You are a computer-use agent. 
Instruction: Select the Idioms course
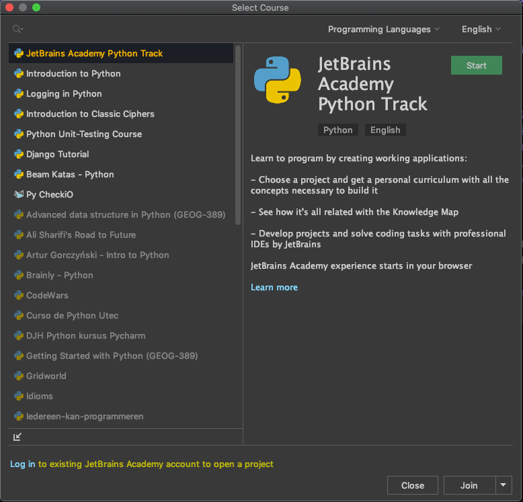121,396
